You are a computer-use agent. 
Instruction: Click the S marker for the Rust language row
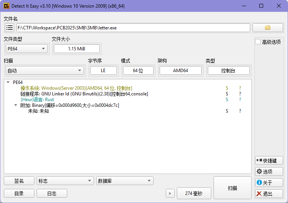point(227,100)
